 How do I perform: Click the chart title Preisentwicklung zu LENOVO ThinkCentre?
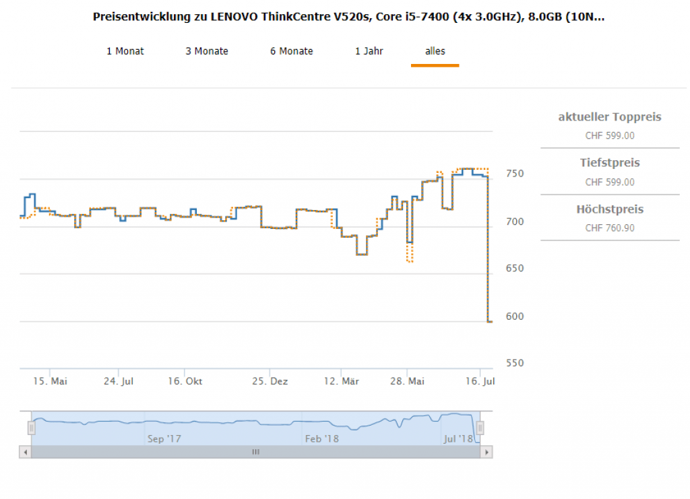348,17
